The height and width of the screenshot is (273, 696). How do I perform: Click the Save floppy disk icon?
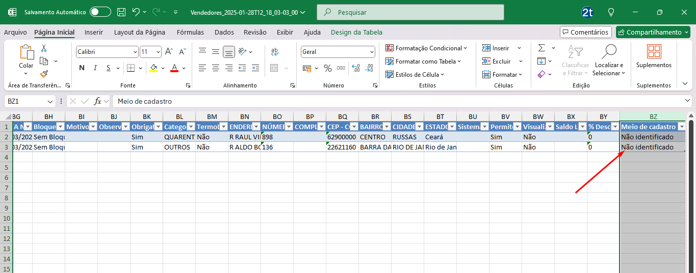pos(121,12)
